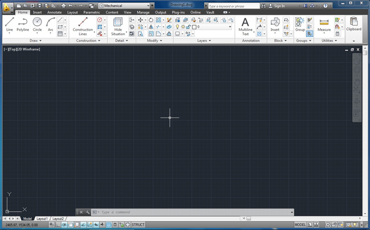Expand the Groups panel

tap(303, 41)
